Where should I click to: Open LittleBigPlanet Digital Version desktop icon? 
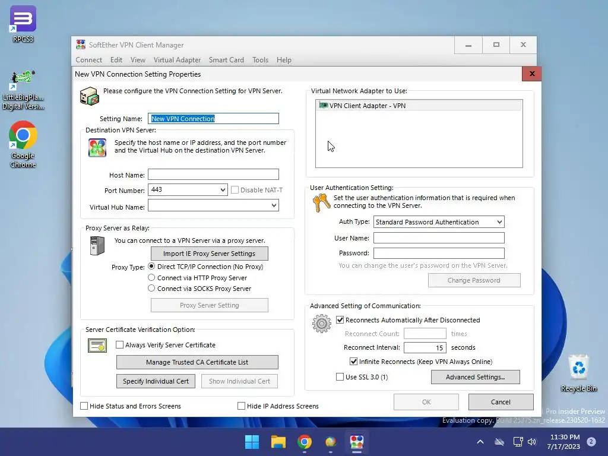pyautogui.click(x=23, y=90)
